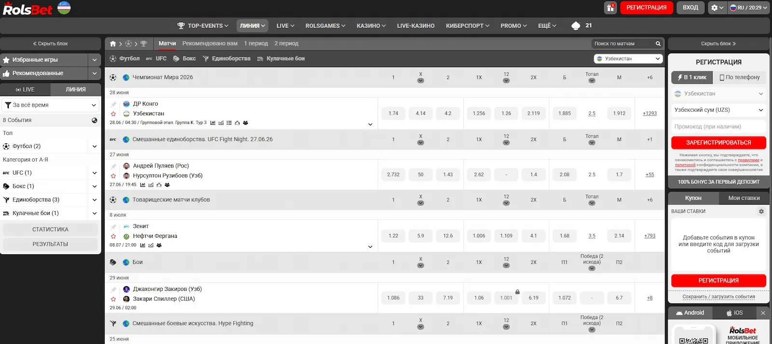Select the Футбол sport filter in top bar
772x344 pixels.
[124, 58]
